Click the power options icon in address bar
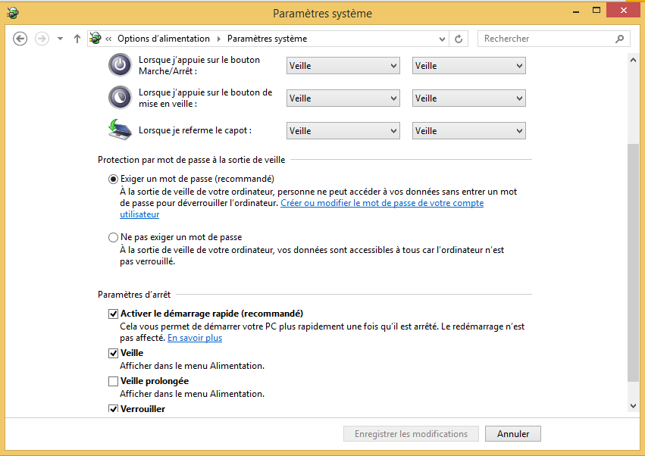 pos(95,39)
